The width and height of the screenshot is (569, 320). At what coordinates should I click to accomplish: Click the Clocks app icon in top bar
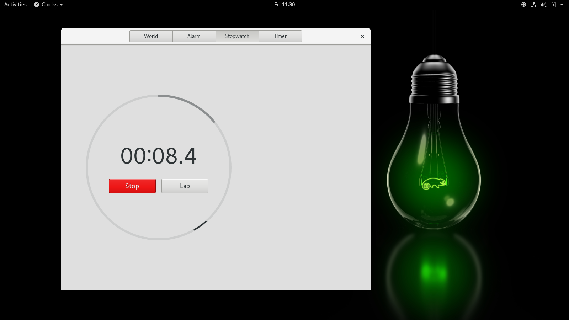37,5
